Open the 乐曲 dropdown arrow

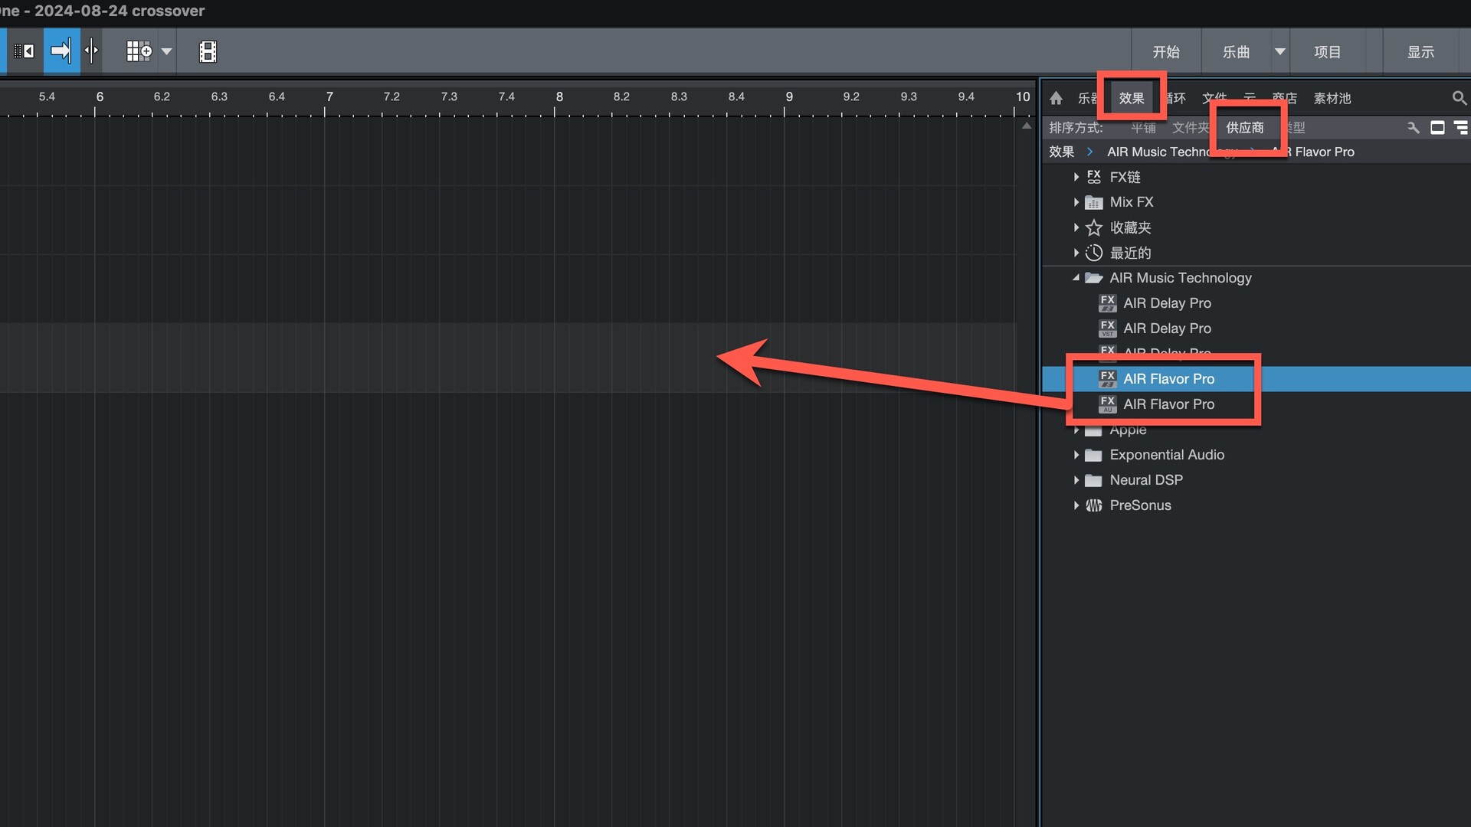(1279, 51)
